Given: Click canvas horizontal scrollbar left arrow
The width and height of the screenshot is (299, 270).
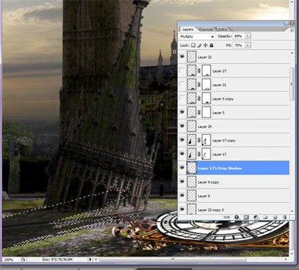Looking at the screenshot, I should (x=96, y=259).
